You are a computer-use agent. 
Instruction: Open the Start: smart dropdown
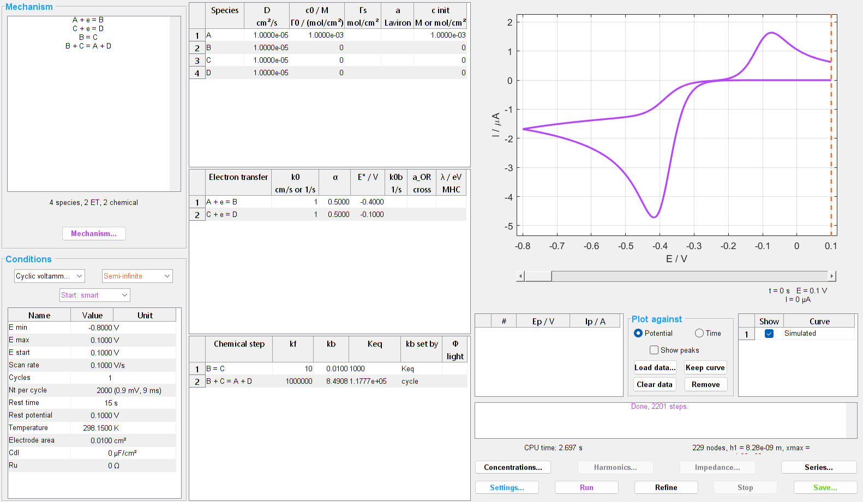pos(95,295)
